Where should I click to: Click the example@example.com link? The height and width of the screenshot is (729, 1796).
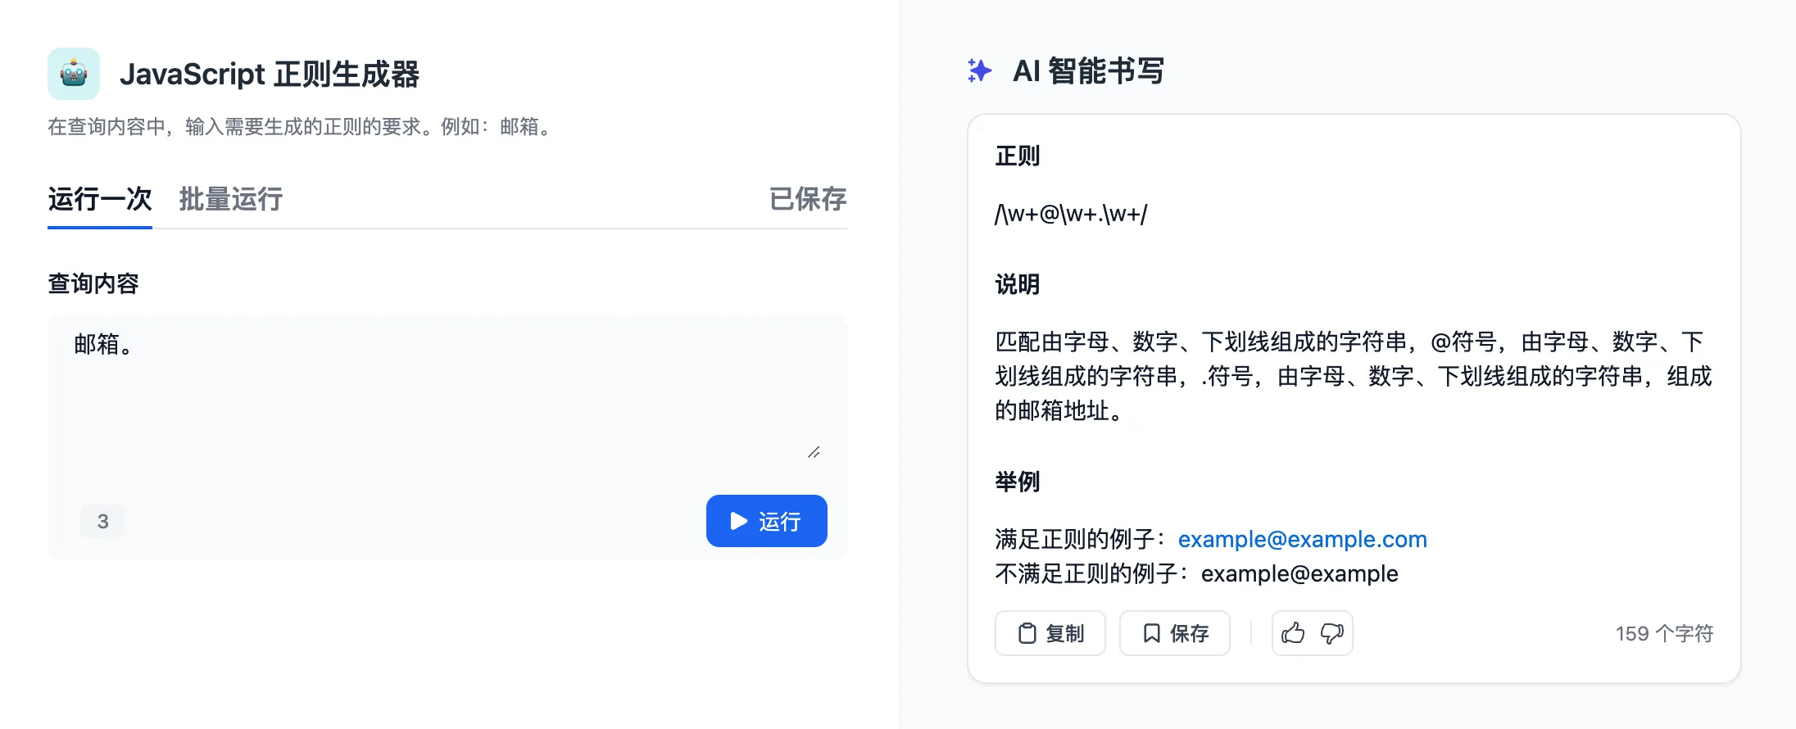click(1302, 539)
